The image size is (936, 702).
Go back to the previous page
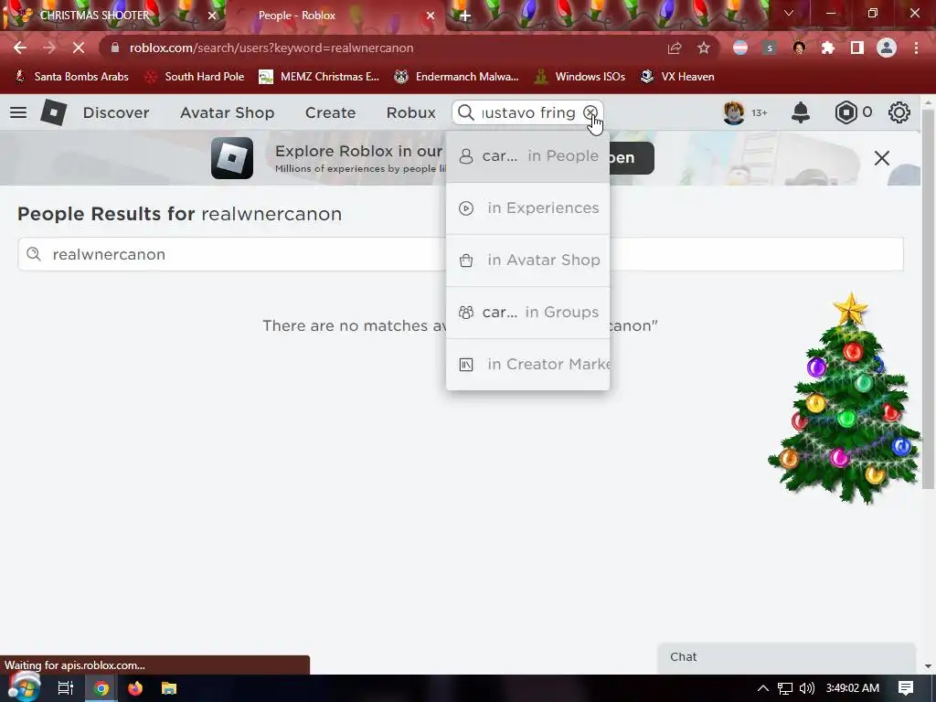pyautogui.click(x=20, y=48)
